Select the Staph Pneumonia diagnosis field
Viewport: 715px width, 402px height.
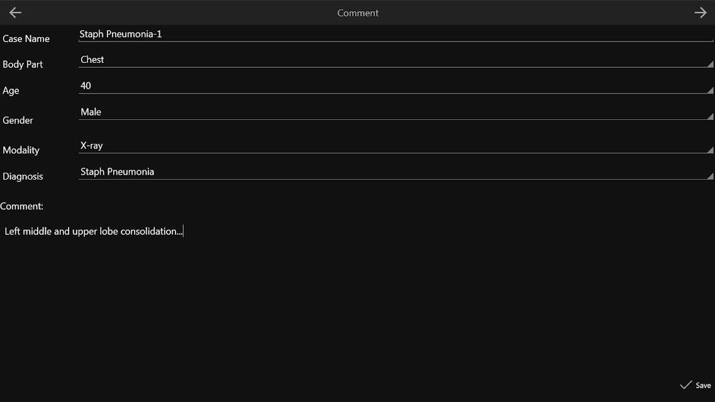pos(396,172)
